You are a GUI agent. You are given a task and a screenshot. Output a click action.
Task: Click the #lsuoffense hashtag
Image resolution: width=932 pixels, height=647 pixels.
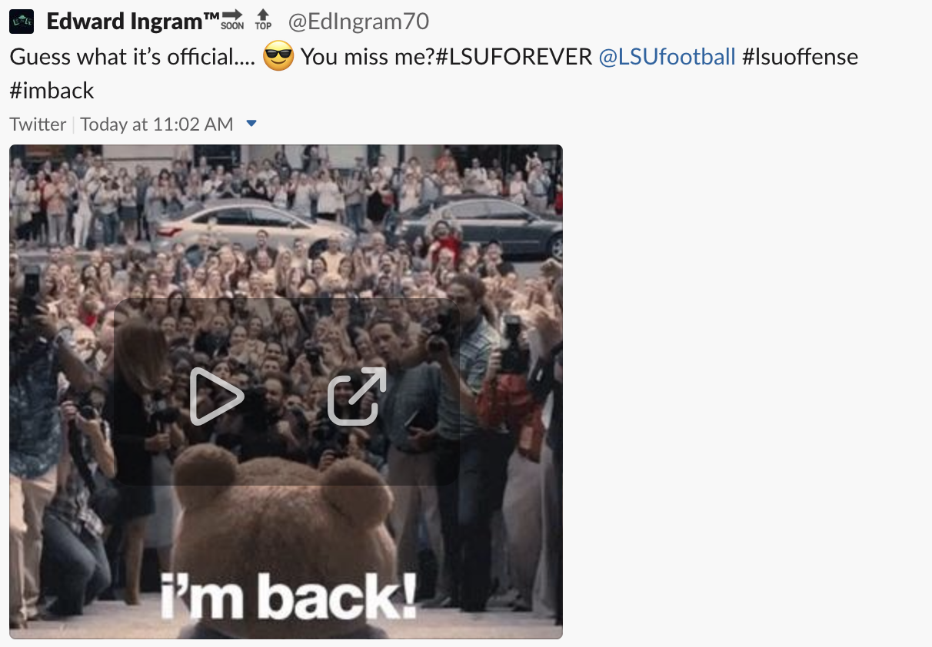click(800, 57)
